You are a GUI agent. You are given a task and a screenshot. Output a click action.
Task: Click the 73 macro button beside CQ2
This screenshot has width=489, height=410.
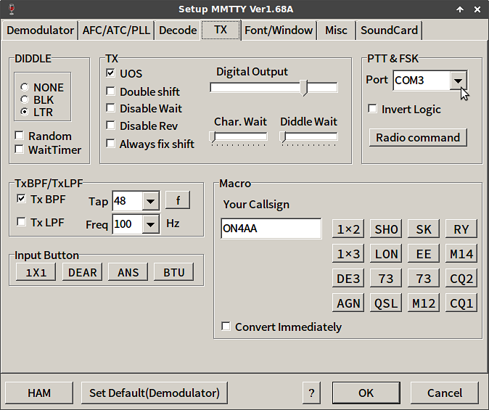(424, 279)
